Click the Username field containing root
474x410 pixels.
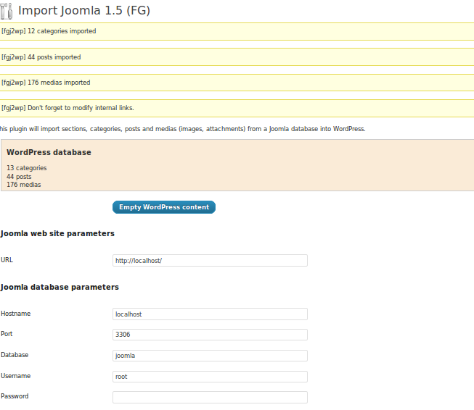pyautogui.click(x=210, y=377)
